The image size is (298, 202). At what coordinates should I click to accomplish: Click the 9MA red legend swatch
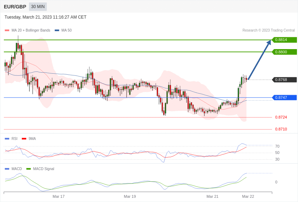point(24,139)
